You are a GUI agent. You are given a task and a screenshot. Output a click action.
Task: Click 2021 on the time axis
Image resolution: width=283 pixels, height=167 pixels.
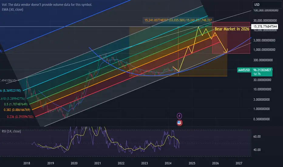point(97,163)
